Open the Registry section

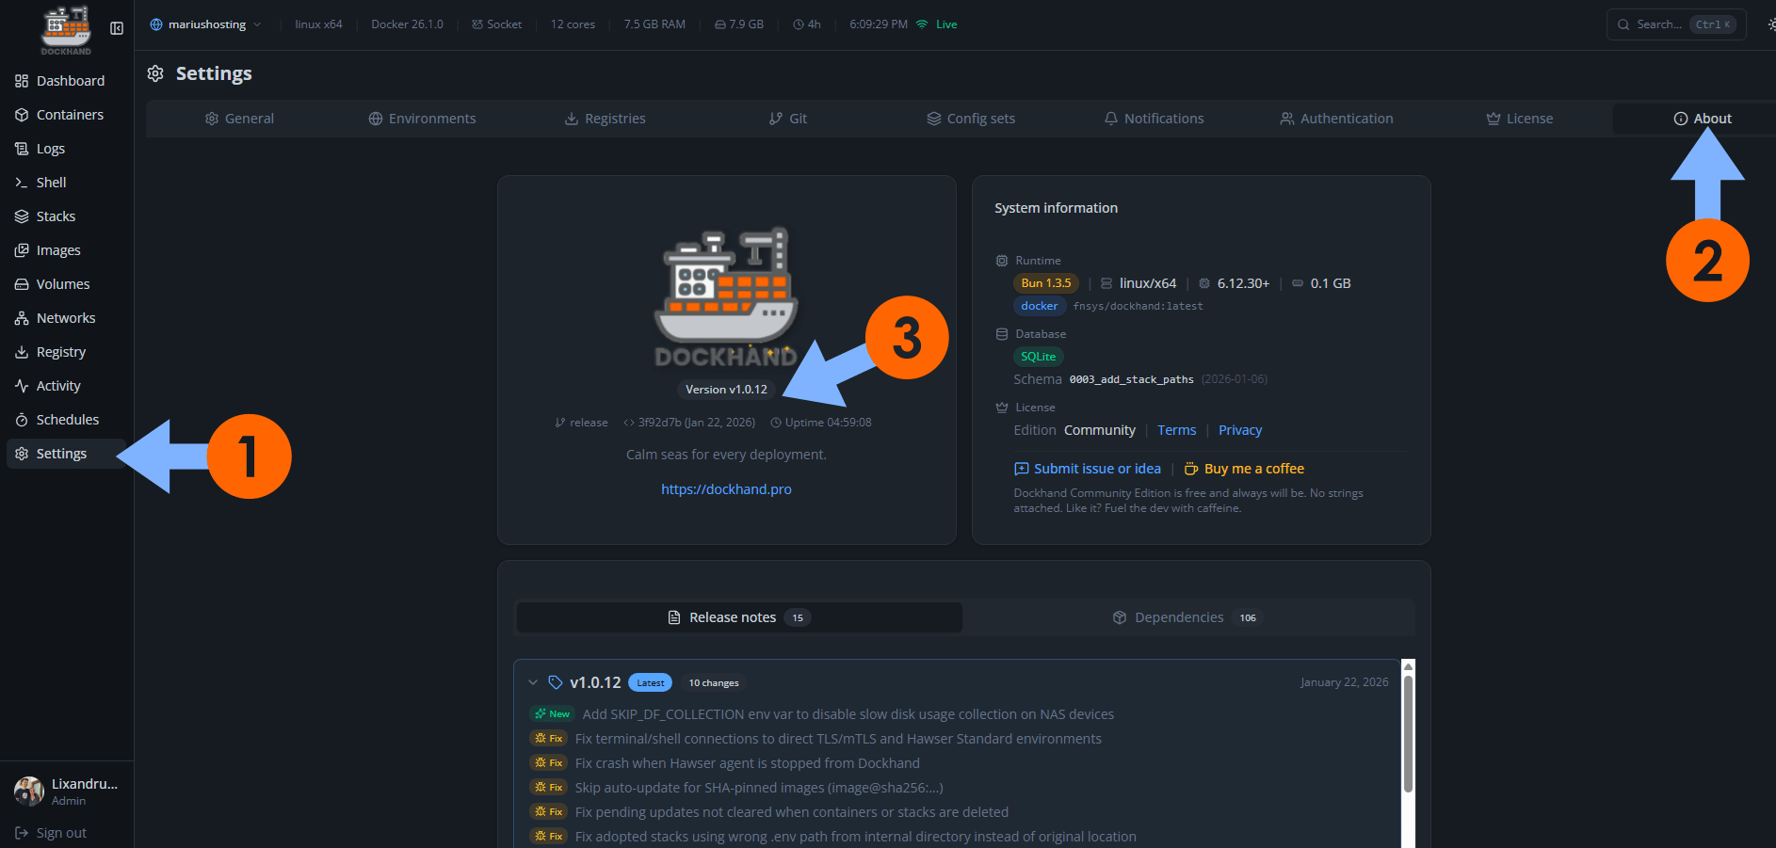point(60,351)
